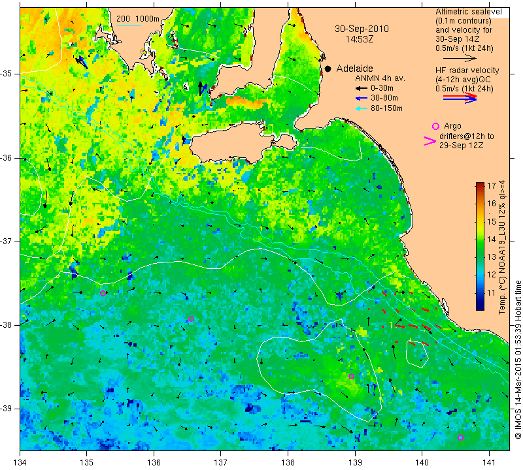Click the 14 value on temperature colorbar
The image size is (523, 470).
tap(492, 239)
